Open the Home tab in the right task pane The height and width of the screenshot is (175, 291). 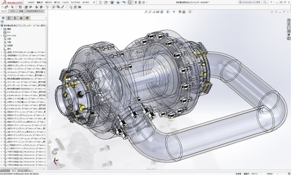click(x=289, y=20)
